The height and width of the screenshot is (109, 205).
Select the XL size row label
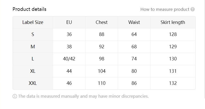pyautogui.click(x=33, y=71)
